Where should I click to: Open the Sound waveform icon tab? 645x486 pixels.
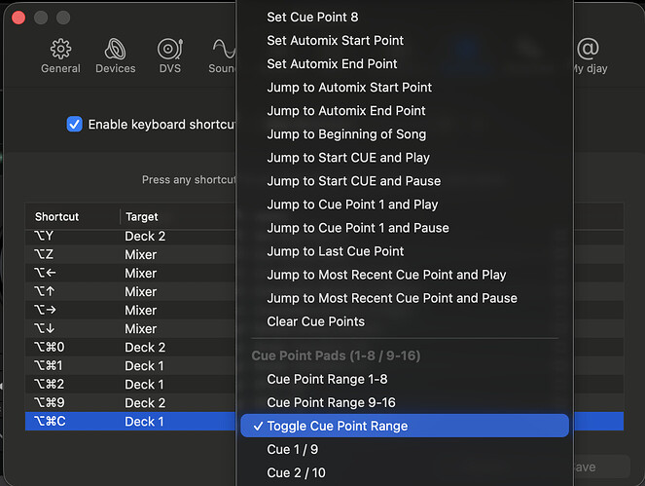click(x=222, y=56)
